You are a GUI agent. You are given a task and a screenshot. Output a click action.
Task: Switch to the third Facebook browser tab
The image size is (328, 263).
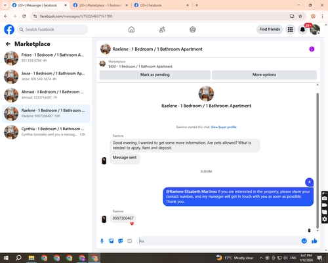point(161,5)
